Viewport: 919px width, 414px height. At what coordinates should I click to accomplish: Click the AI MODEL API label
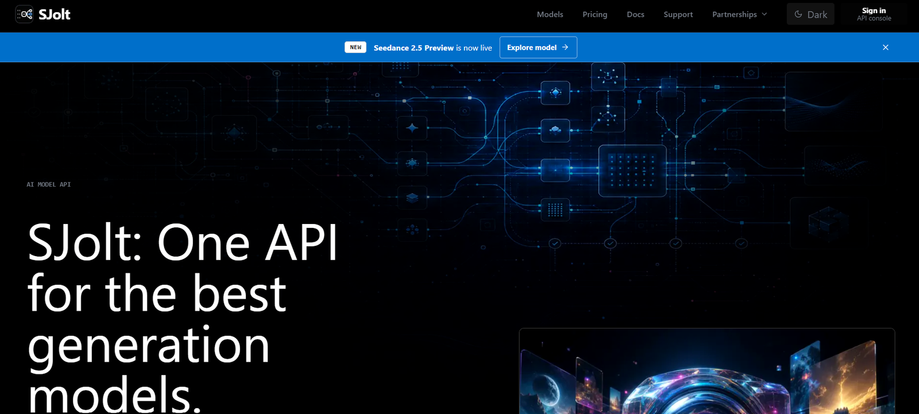click(49, 184)
